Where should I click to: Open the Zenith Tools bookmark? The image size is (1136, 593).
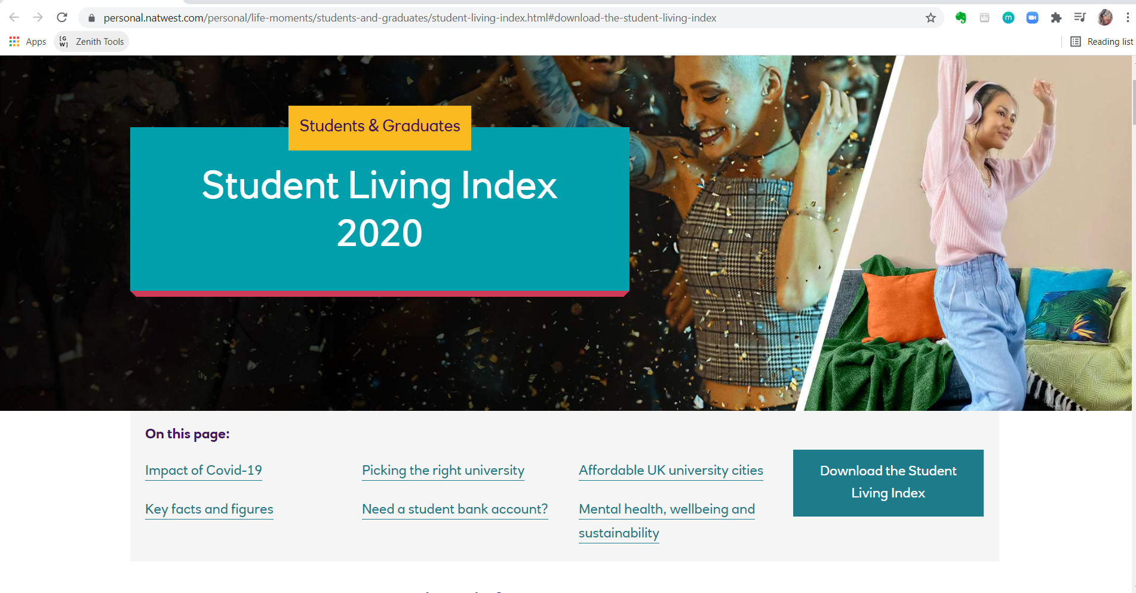[x=91, y=42]
